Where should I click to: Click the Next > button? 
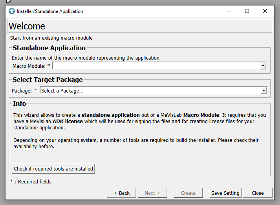pos(152,193)
